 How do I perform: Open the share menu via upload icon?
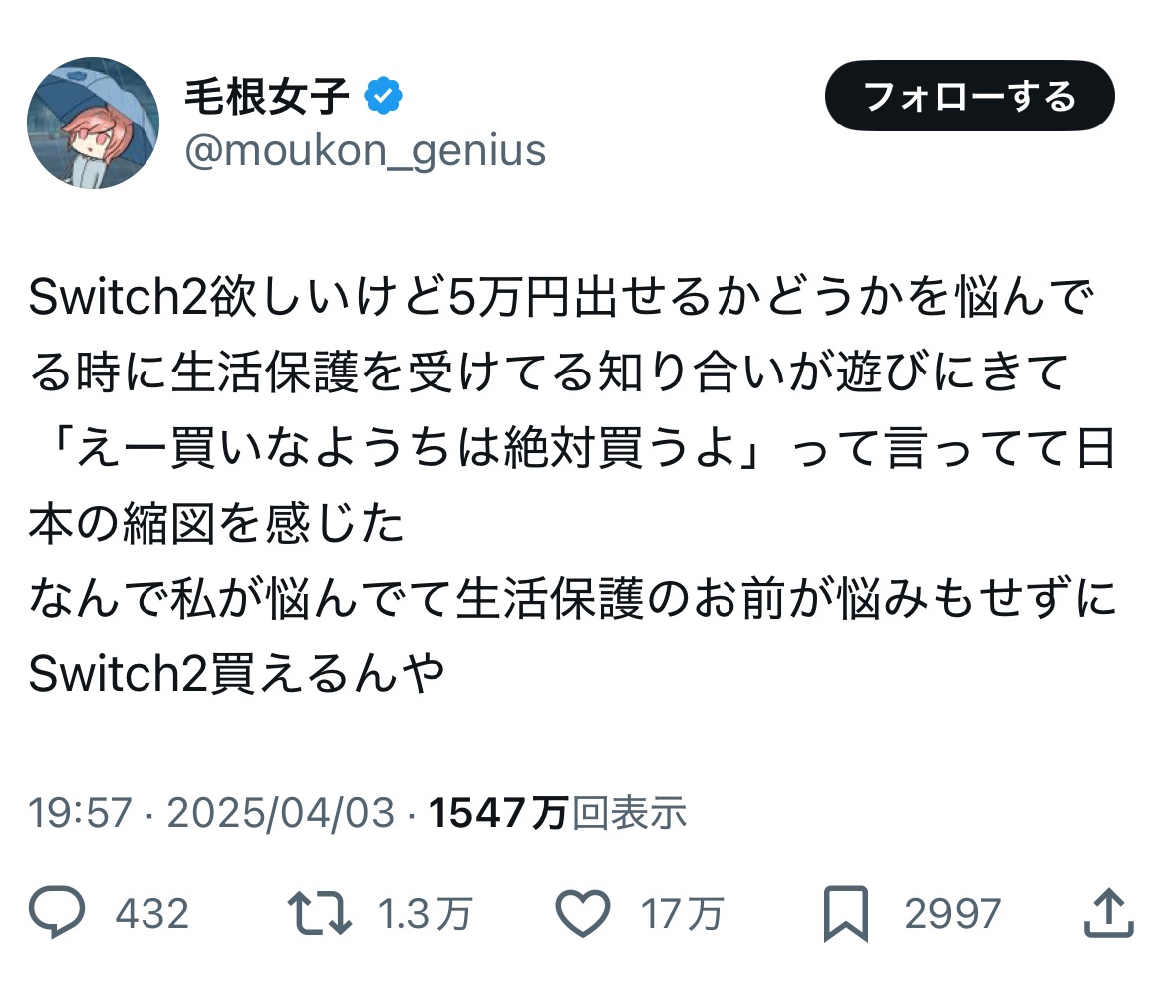(1106, 912)
